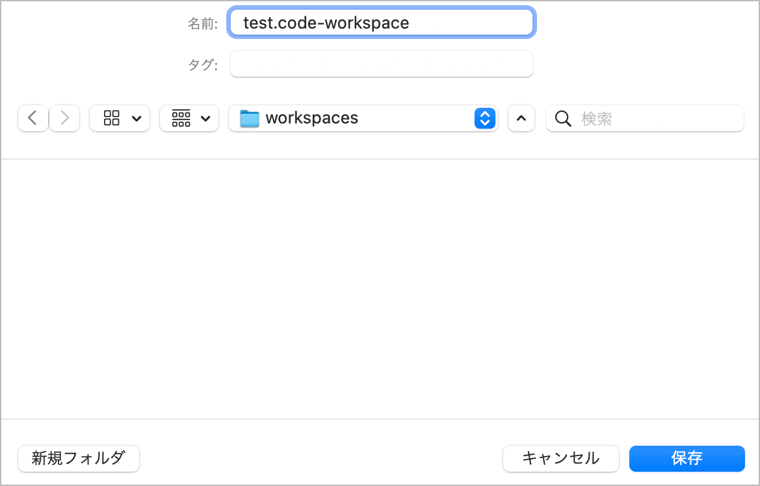Select the icon grid view button

(x=112, y=118)
